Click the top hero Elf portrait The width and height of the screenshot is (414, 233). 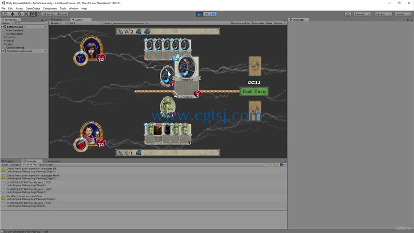point(92,48)
